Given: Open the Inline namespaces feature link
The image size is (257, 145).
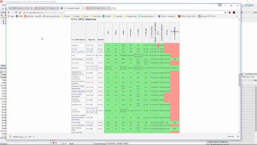Looking at the screenshot, I should click(78, 125).
